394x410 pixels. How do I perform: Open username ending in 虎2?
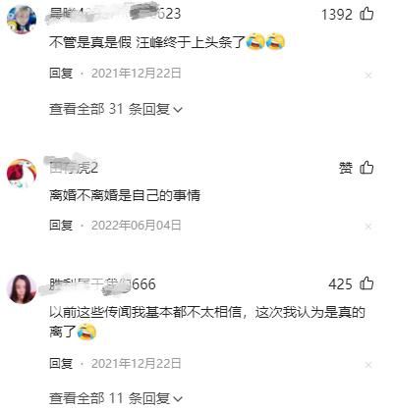tap(74, 168)
